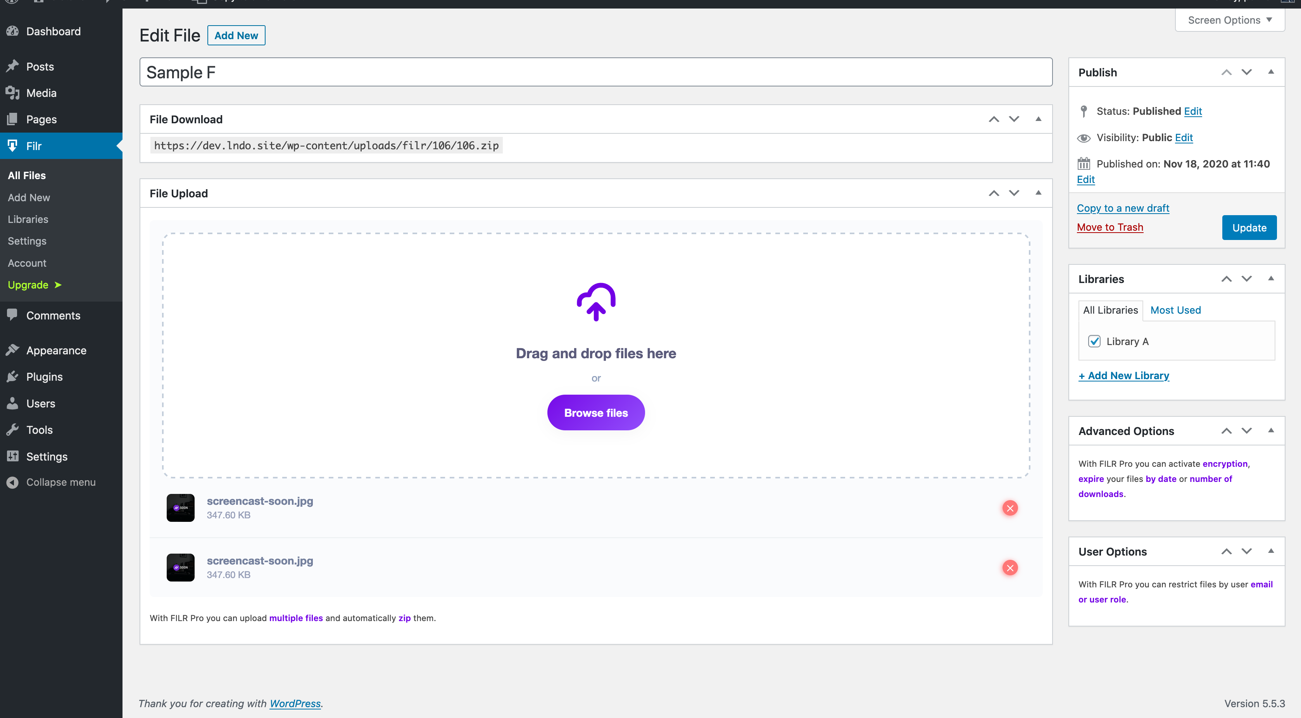
Task: Toggle the Library A checkbox
Action: [1094, 341]
